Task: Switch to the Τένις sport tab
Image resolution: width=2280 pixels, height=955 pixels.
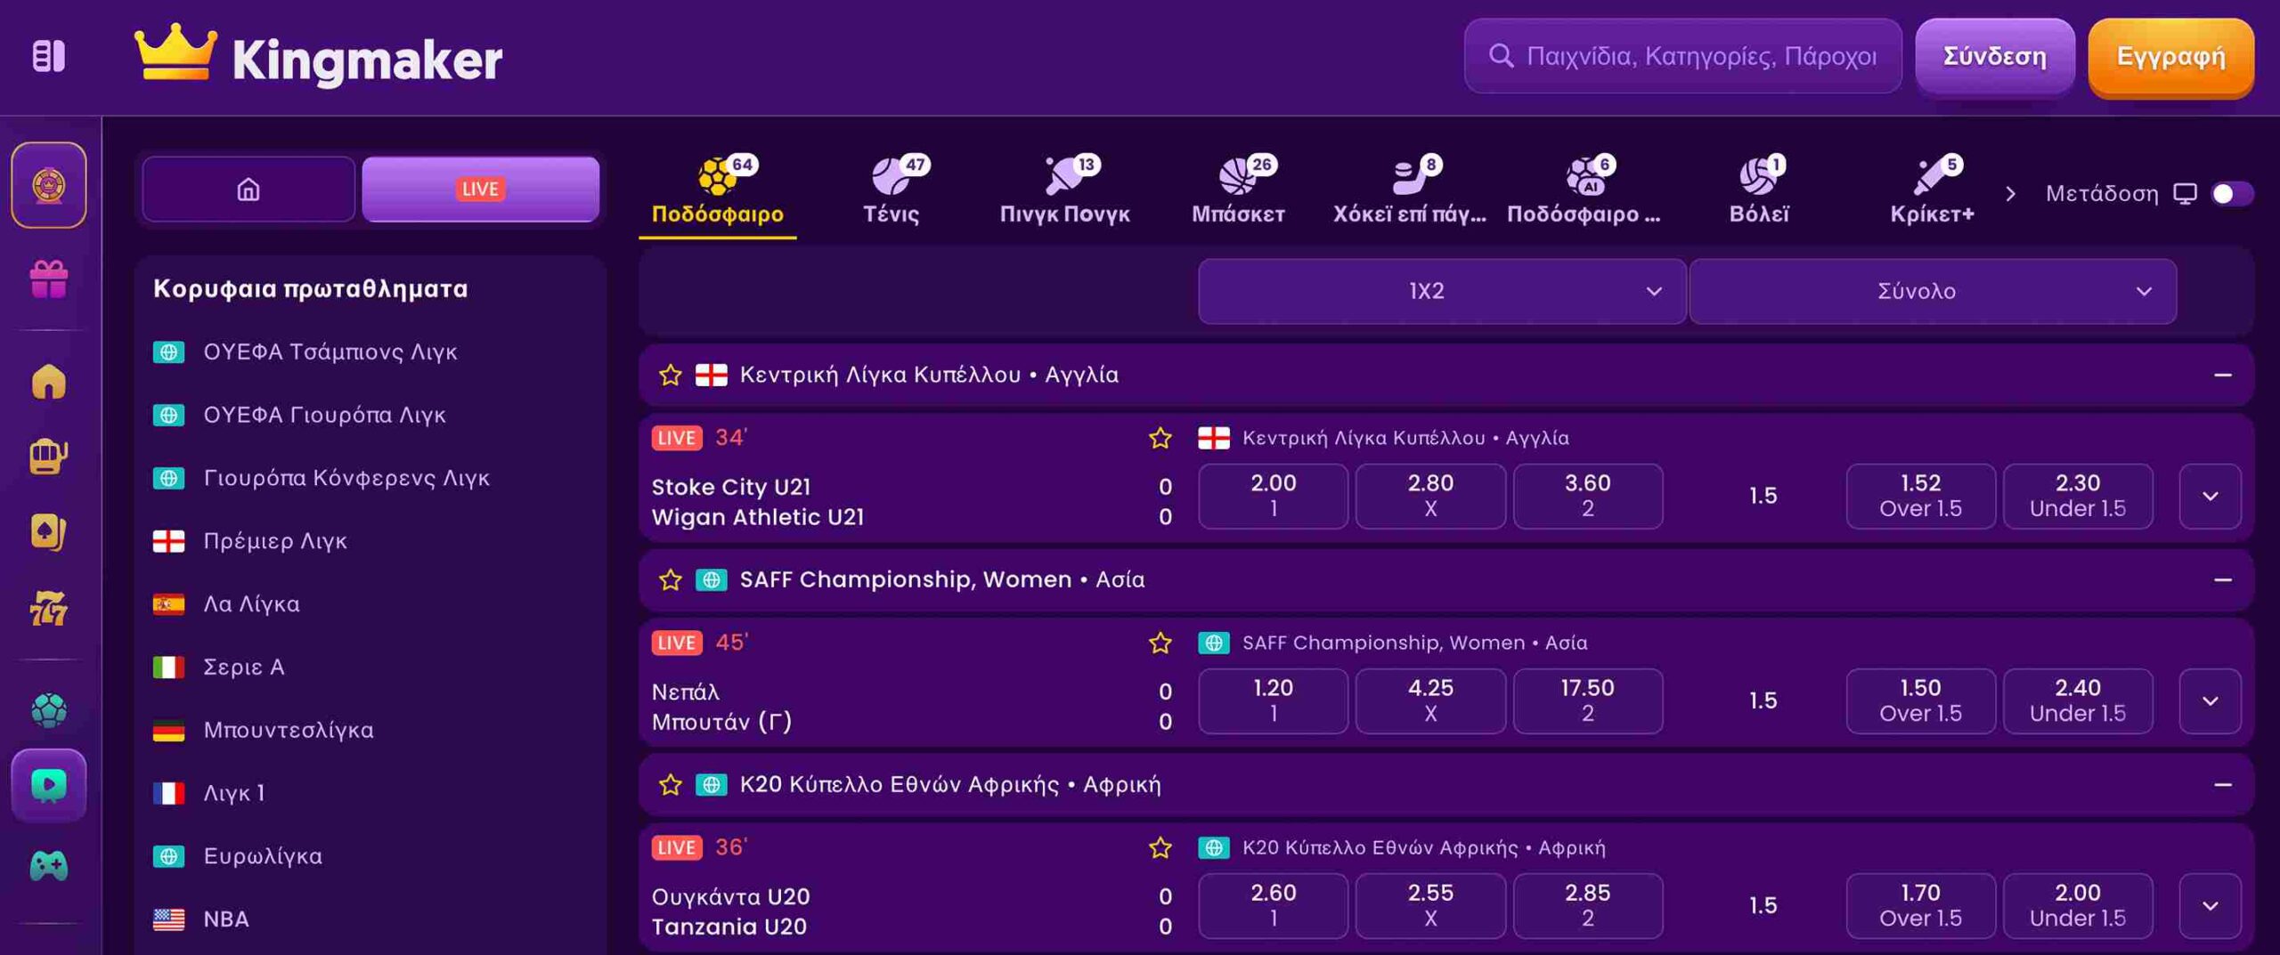Action: [892, 191]
